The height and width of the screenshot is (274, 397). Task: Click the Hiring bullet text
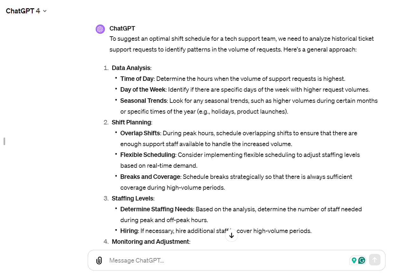tap(129, 231)
